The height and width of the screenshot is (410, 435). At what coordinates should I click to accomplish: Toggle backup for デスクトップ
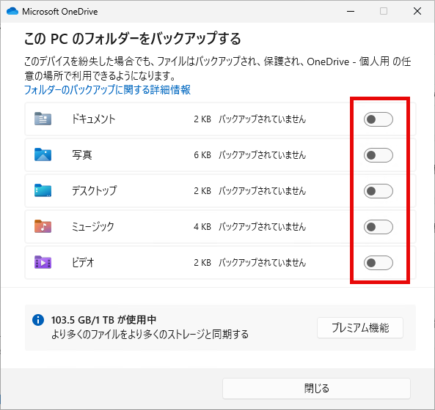coord(378,191)
